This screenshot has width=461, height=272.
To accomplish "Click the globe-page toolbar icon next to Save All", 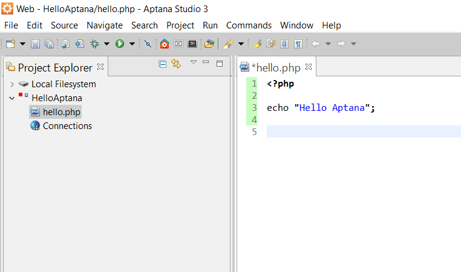I will tap(65, 44).
